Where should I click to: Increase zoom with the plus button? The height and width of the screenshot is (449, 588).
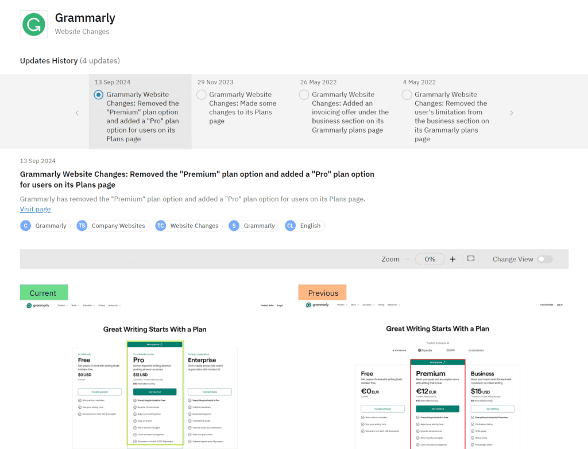[x=452, y=259]
